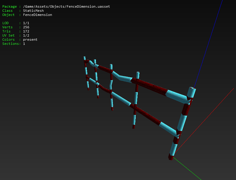The height and width of the screenshot is (180, 236).
Task: Click the Verts count 256
Action: pos(26,27)
